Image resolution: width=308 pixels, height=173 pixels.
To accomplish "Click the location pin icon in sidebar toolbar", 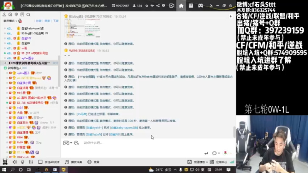I will pos(16,15).
